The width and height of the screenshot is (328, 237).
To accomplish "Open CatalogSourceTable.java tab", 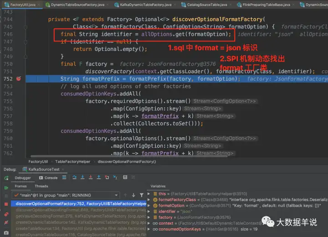I will point(207,5).
